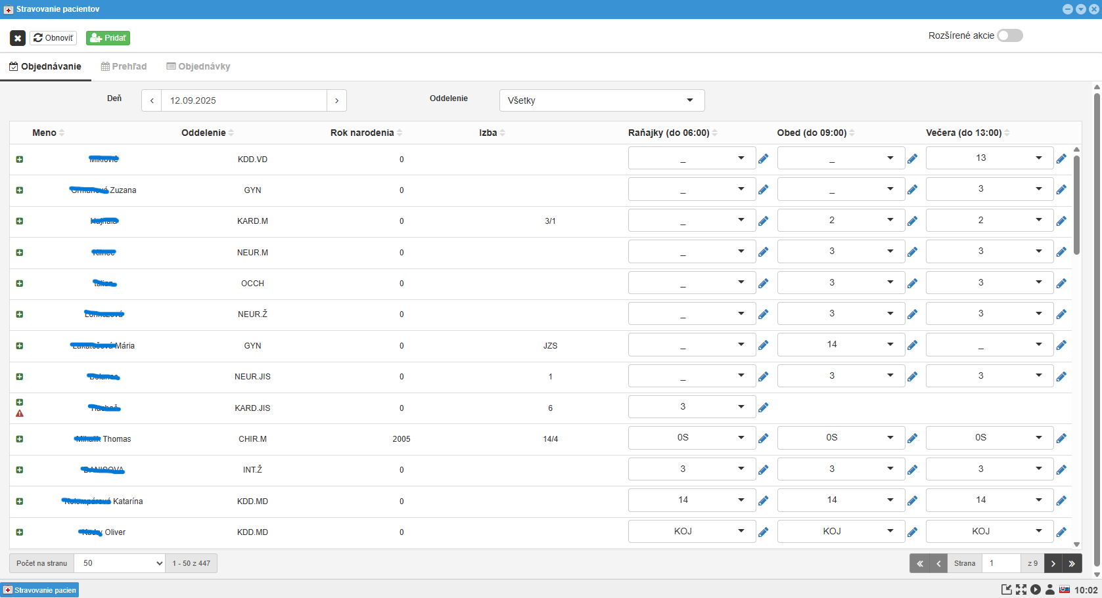Jump to last page button

coord(1072,563)
